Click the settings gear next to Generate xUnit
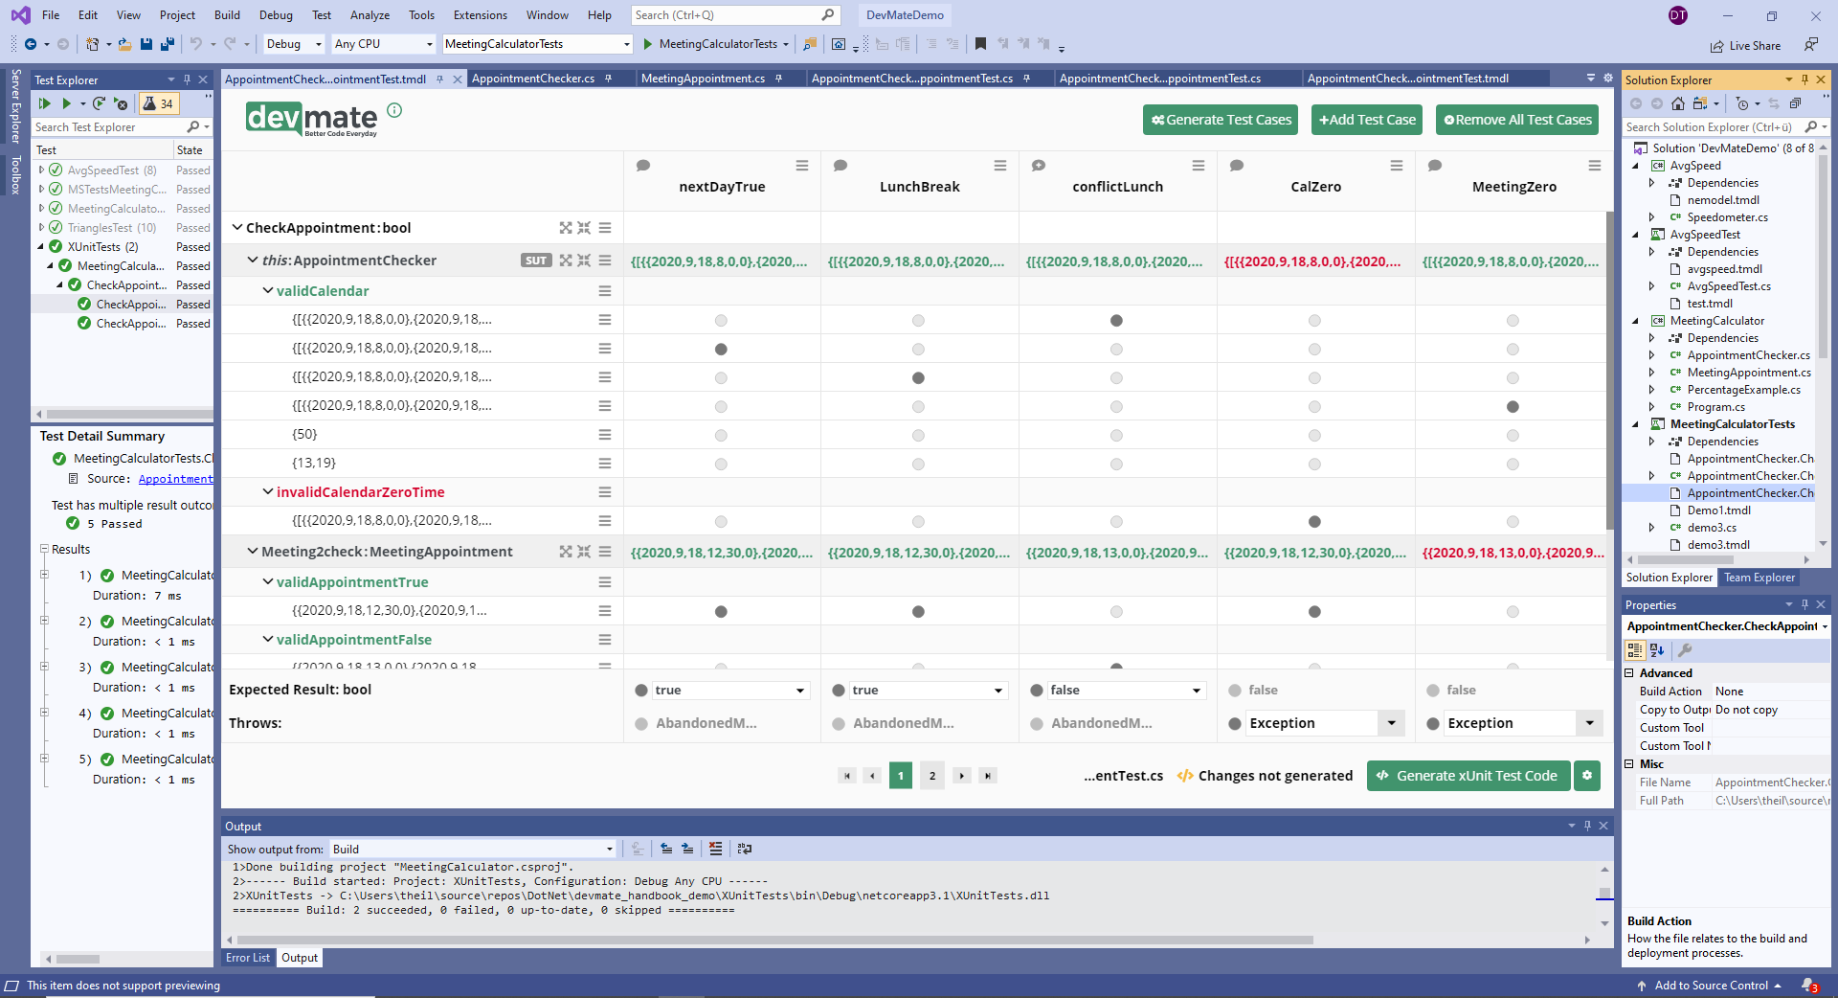Image resolution: width=1838 pixels, height=998 pixels. point(1587,776)
